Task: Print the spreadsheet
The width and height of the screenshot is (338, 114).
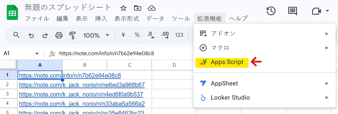Action: (x=59, y=35)
